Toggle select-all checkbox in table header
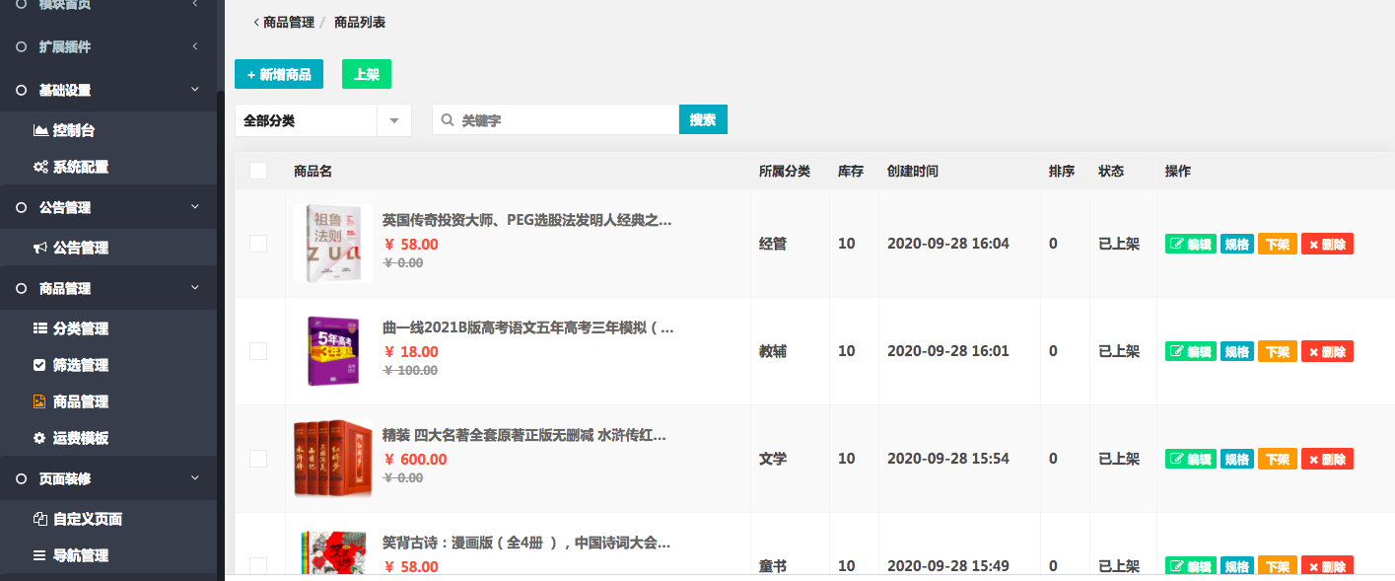This screenshot has width=1395, height=581. (258, 171)
